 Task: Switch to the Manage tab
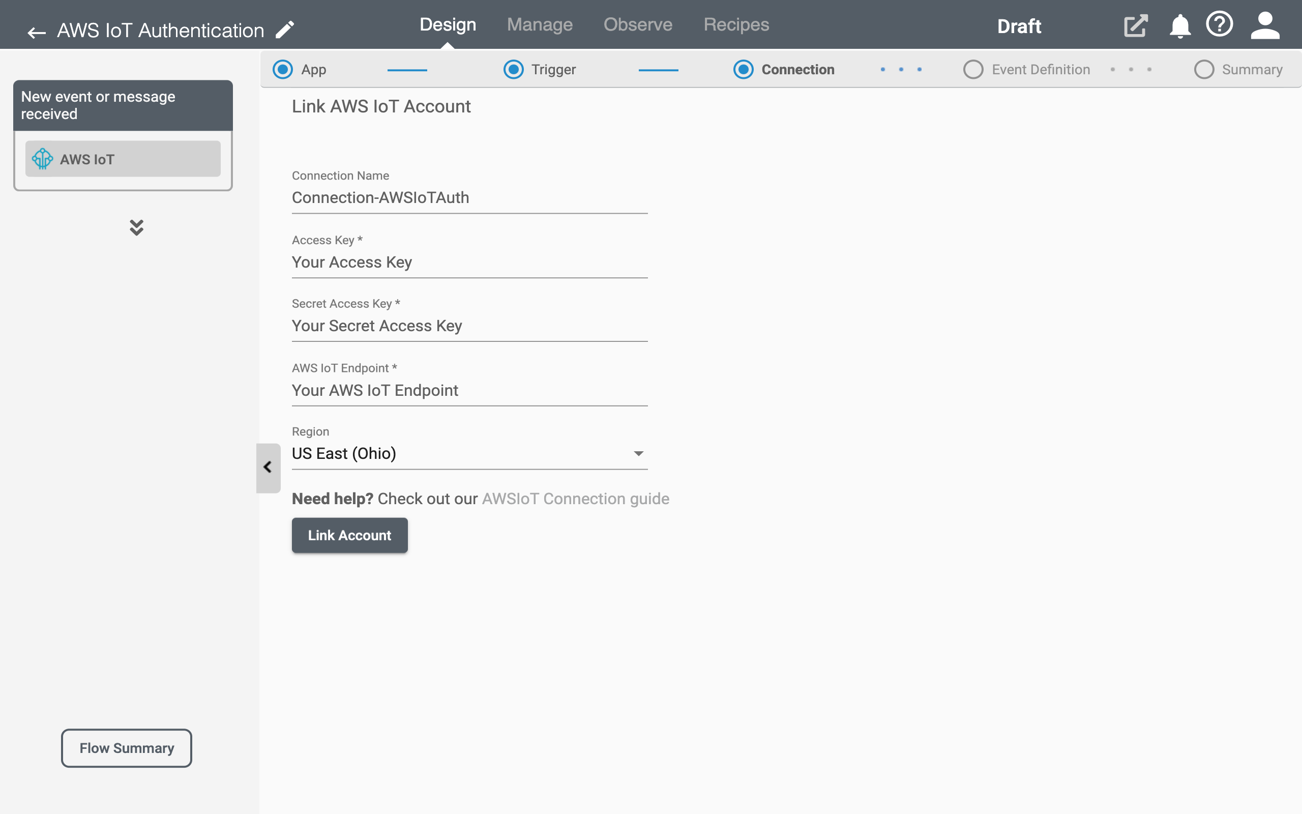pyautogui.click(x=540, y=25)
